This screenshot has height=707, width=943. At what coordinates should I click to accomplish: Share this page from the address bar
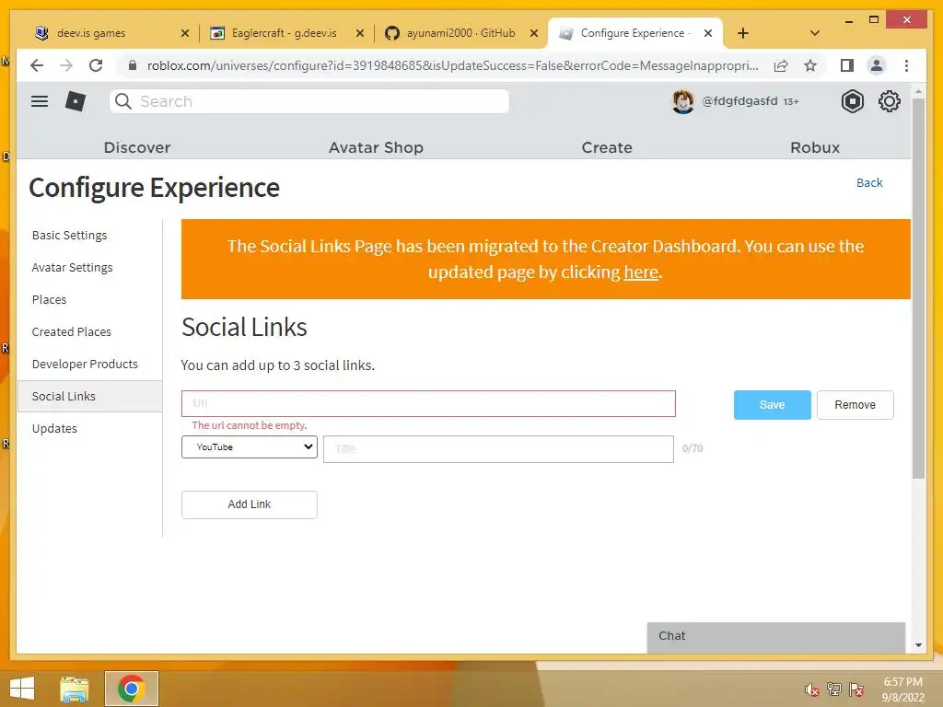[781, 65]
